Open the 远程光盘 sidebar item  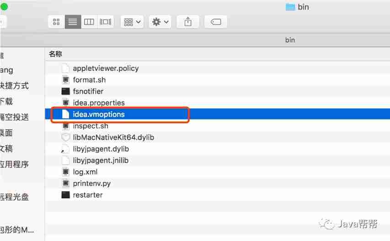(x=15, y=197)
